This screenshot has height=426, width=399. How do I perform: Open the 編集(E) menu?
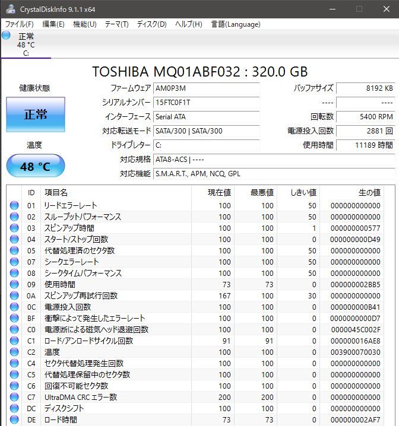(x=53, y=24)
